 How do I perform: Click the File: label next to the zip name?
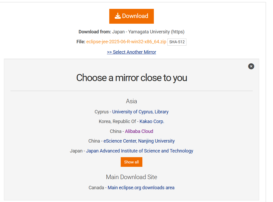point(81,41)
